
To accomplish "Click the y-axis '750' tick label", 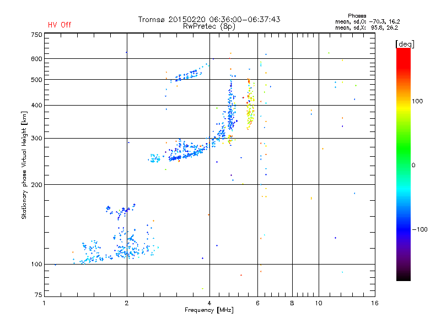I will [x=36, y=35].
